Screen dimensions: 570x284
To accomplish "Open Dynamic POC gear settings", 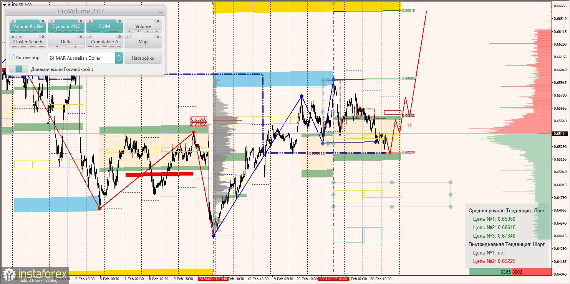I will point(81,21).
